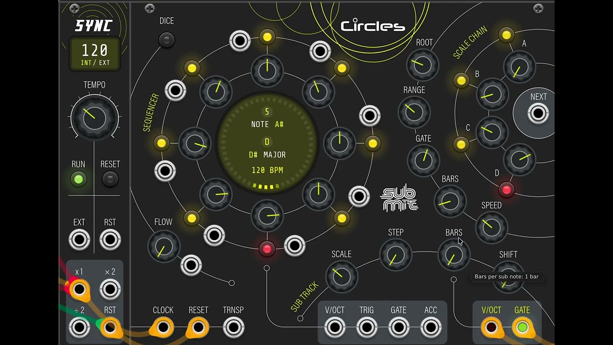Viewport: 613px width, 345px height.
Task: Click the TEMPO knob
Action: pyautogui.click(x=94, y=117)
